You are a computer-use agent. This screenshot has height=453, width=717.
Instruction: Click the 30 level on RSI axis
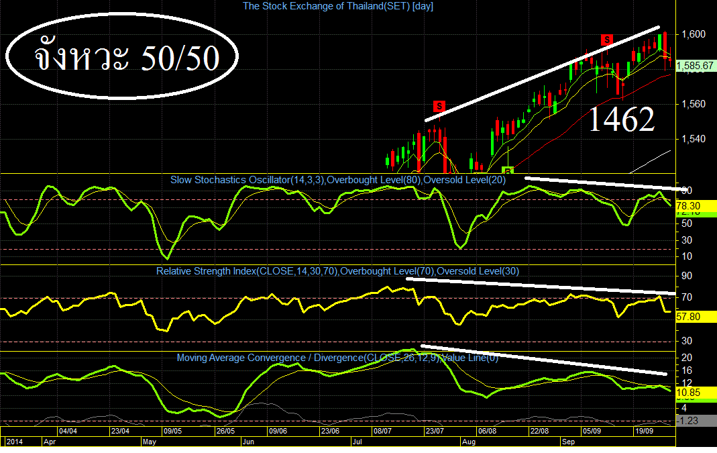pos(687,341)
